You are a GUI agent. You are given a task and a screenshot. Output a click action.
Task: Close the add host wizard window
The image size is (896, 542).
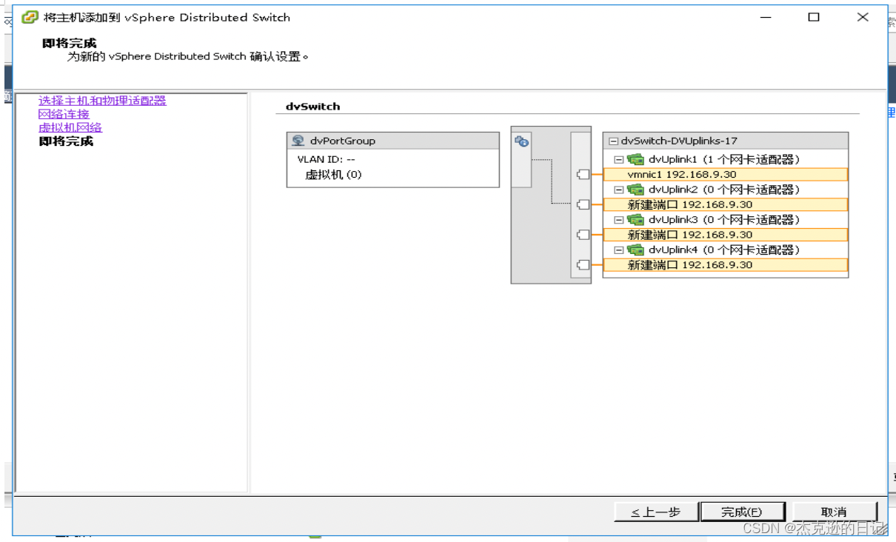(863, 17)
